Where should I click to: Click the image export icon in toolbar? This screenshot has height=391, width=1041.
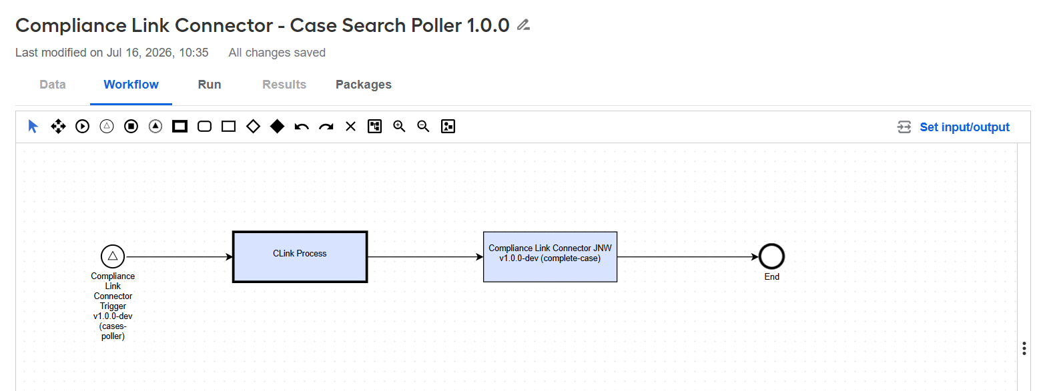448,127
